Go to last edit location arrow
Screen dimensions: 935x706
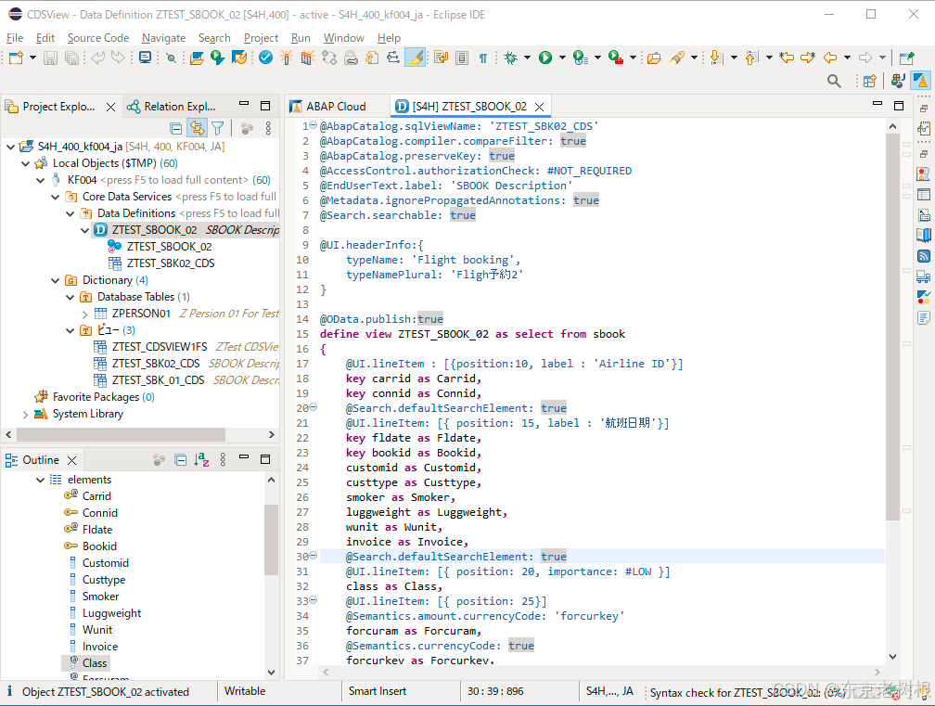[788, 58]
